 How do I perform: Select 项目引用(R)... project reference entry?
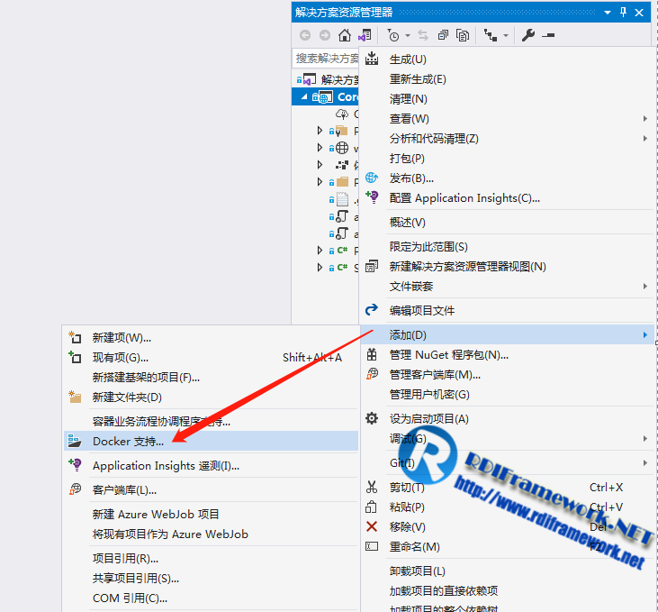[211, 558]
